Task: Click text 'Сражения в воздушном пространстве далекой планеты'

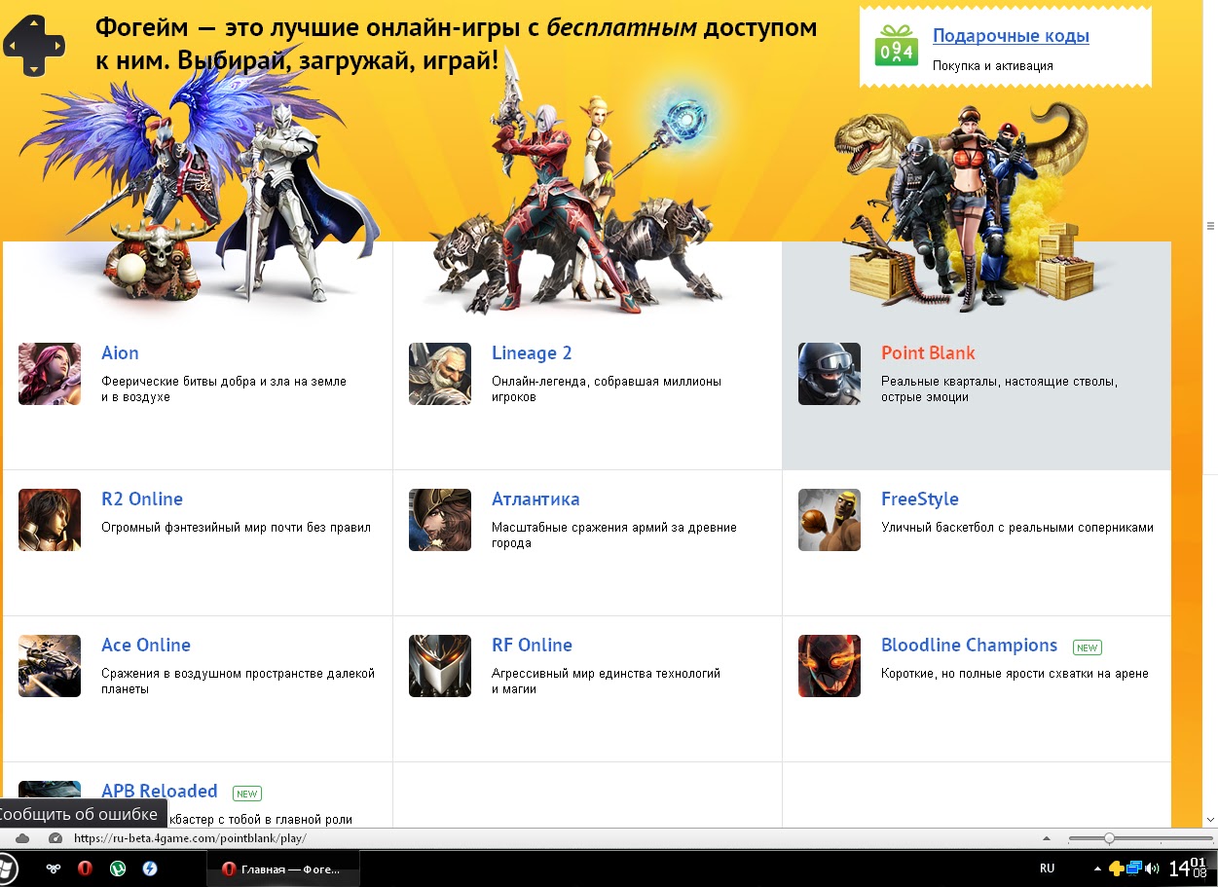Action: [238, 682]
